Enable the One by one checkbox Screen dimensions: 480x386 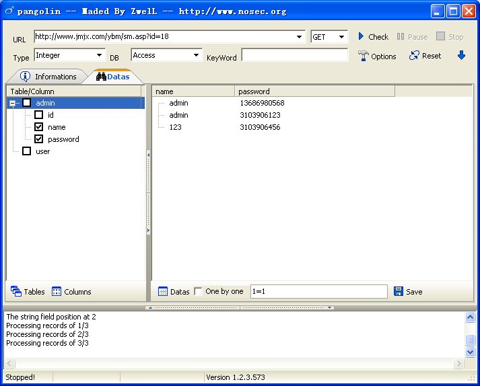click(x=198, y=291)
